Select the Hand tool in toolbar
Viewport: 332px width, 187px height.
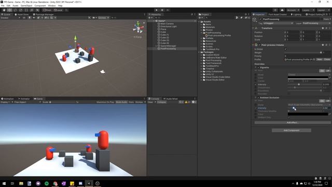(x=4, y=10)
